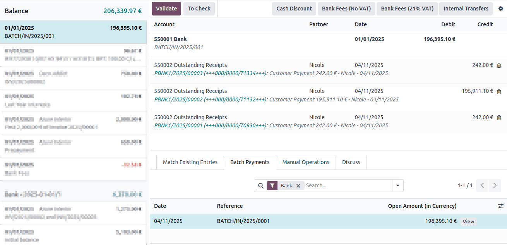Screen dimensions: 507x245
Task: Go to the previous page arrow
Action: point(482,185)
